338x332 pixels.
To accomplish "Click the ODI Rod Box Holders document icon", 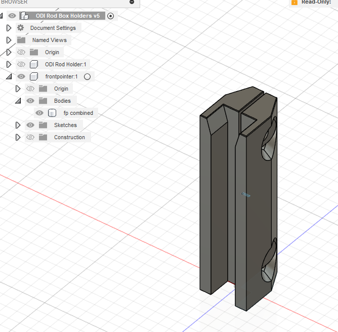I will click(x=25, y=16).
